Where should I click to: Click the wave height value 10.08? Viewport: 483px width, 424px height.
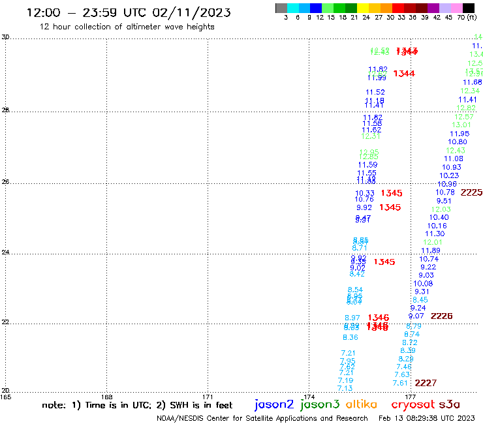tap(423, 283)
